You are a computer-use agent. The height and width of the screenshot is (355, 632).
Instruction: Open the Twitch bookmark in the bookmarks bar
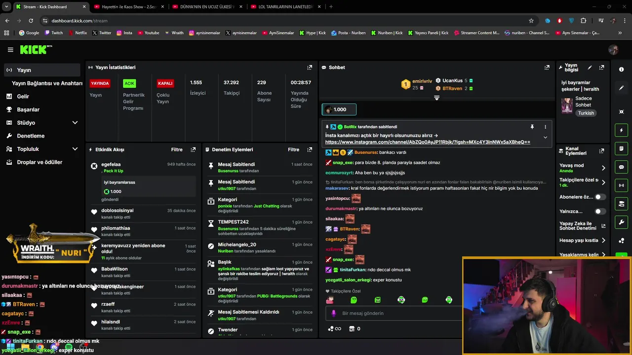(x=54, y=33)
